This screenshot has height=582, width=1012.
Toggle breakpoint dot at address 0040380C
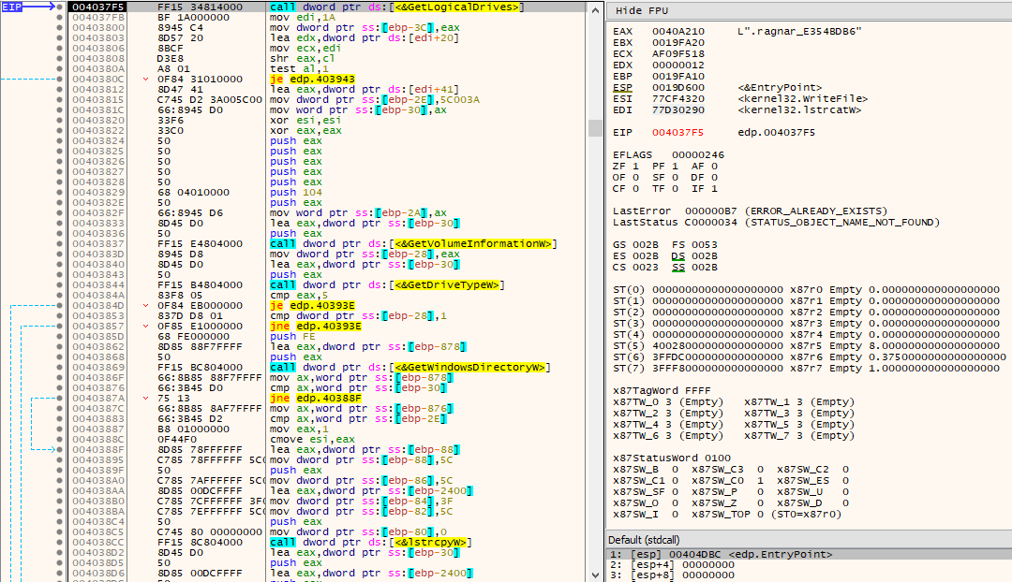click(59, 80)
